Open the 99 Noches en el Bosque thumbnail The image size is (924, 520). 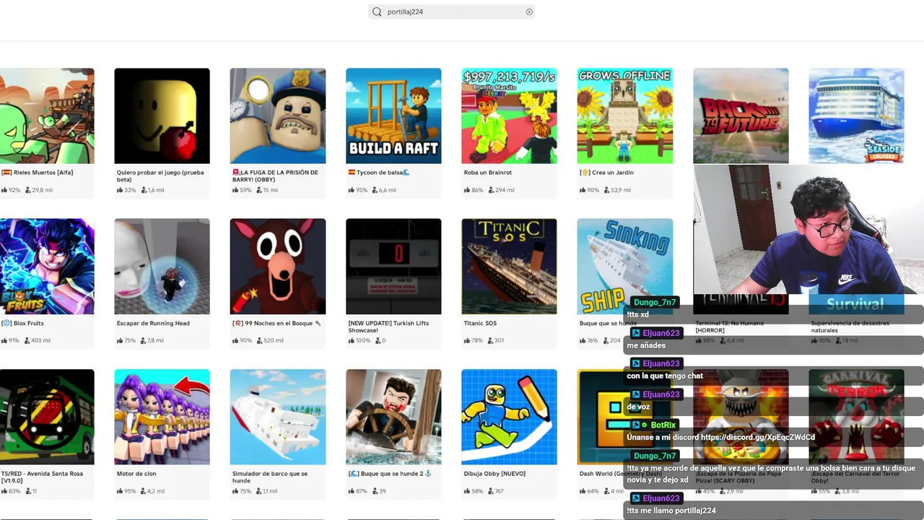(x=278, y=266)
